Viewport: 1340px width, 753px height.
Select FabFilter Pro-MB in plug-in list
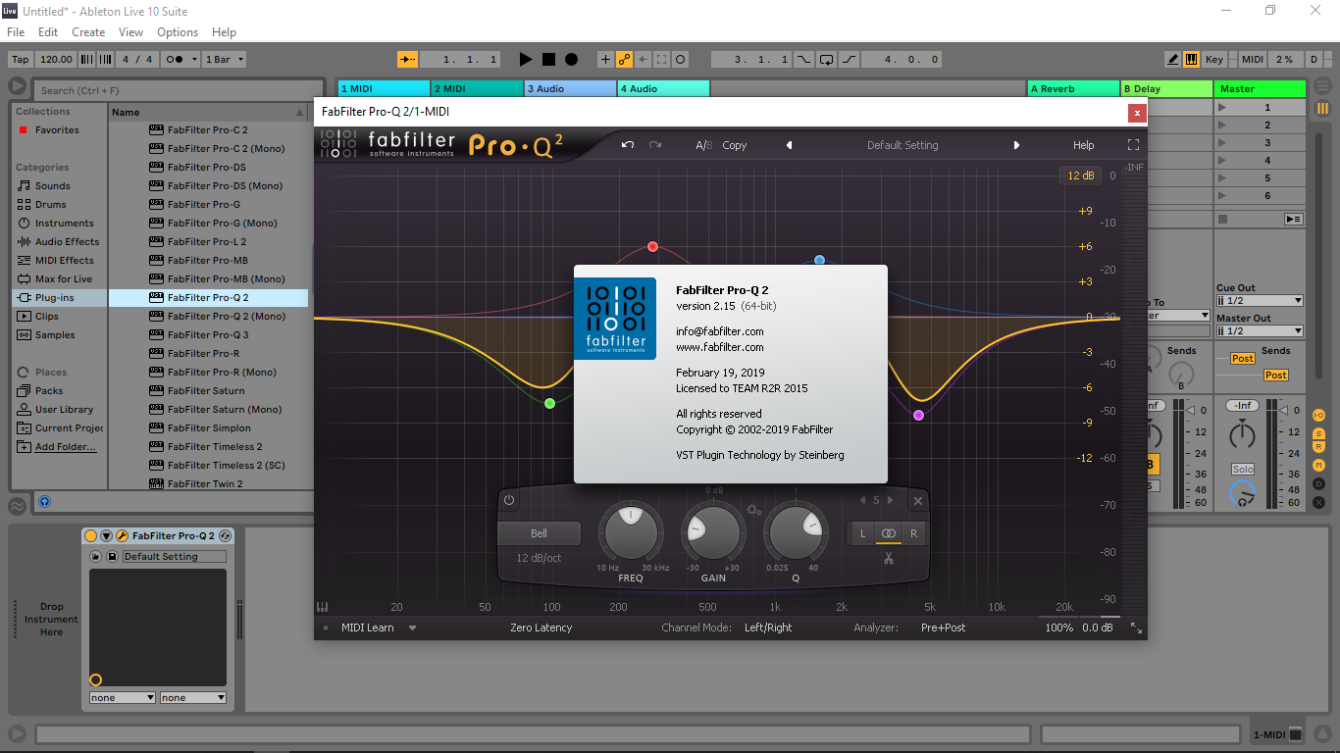point(208,261)
